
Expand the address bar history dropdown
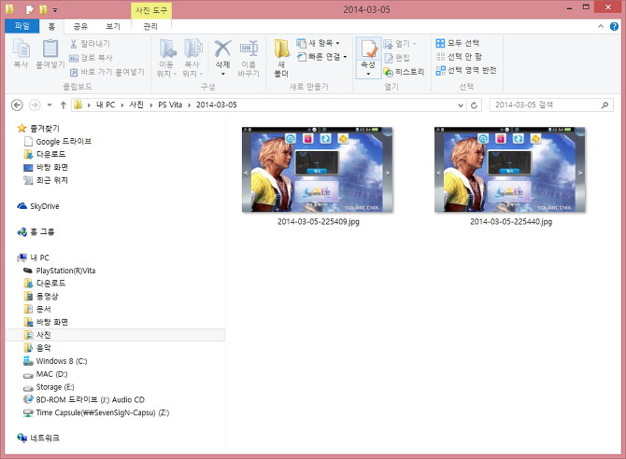tap(461, 105)
